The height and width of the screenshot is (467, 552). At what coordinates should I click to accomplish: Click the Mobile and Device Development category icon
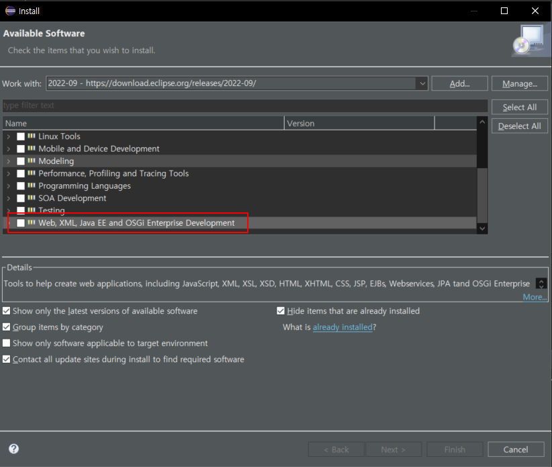click(32, 148)
